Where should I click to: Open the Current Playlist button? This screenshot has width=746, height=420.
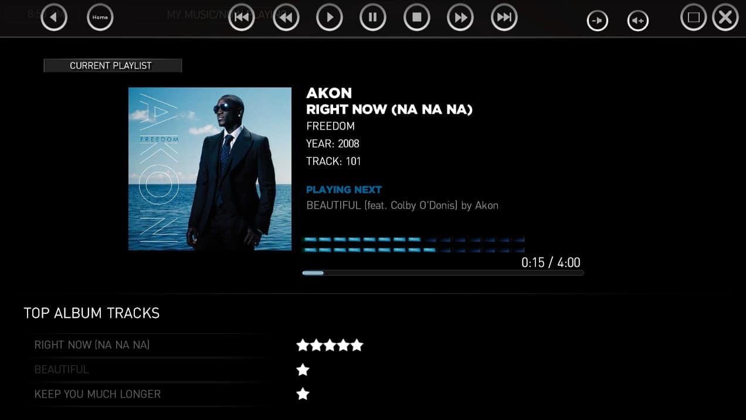[x=113, y=66]
